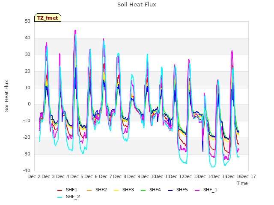Click the Dec 12 x-axis date label

(177, 176)
